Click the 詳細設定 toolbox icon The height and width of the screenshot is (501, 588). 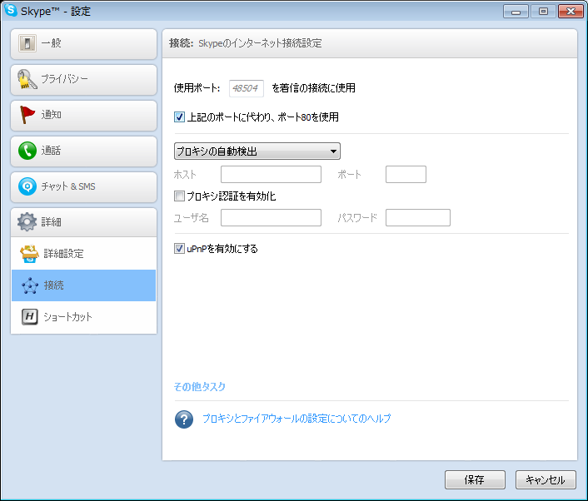[x=29, y=254]
